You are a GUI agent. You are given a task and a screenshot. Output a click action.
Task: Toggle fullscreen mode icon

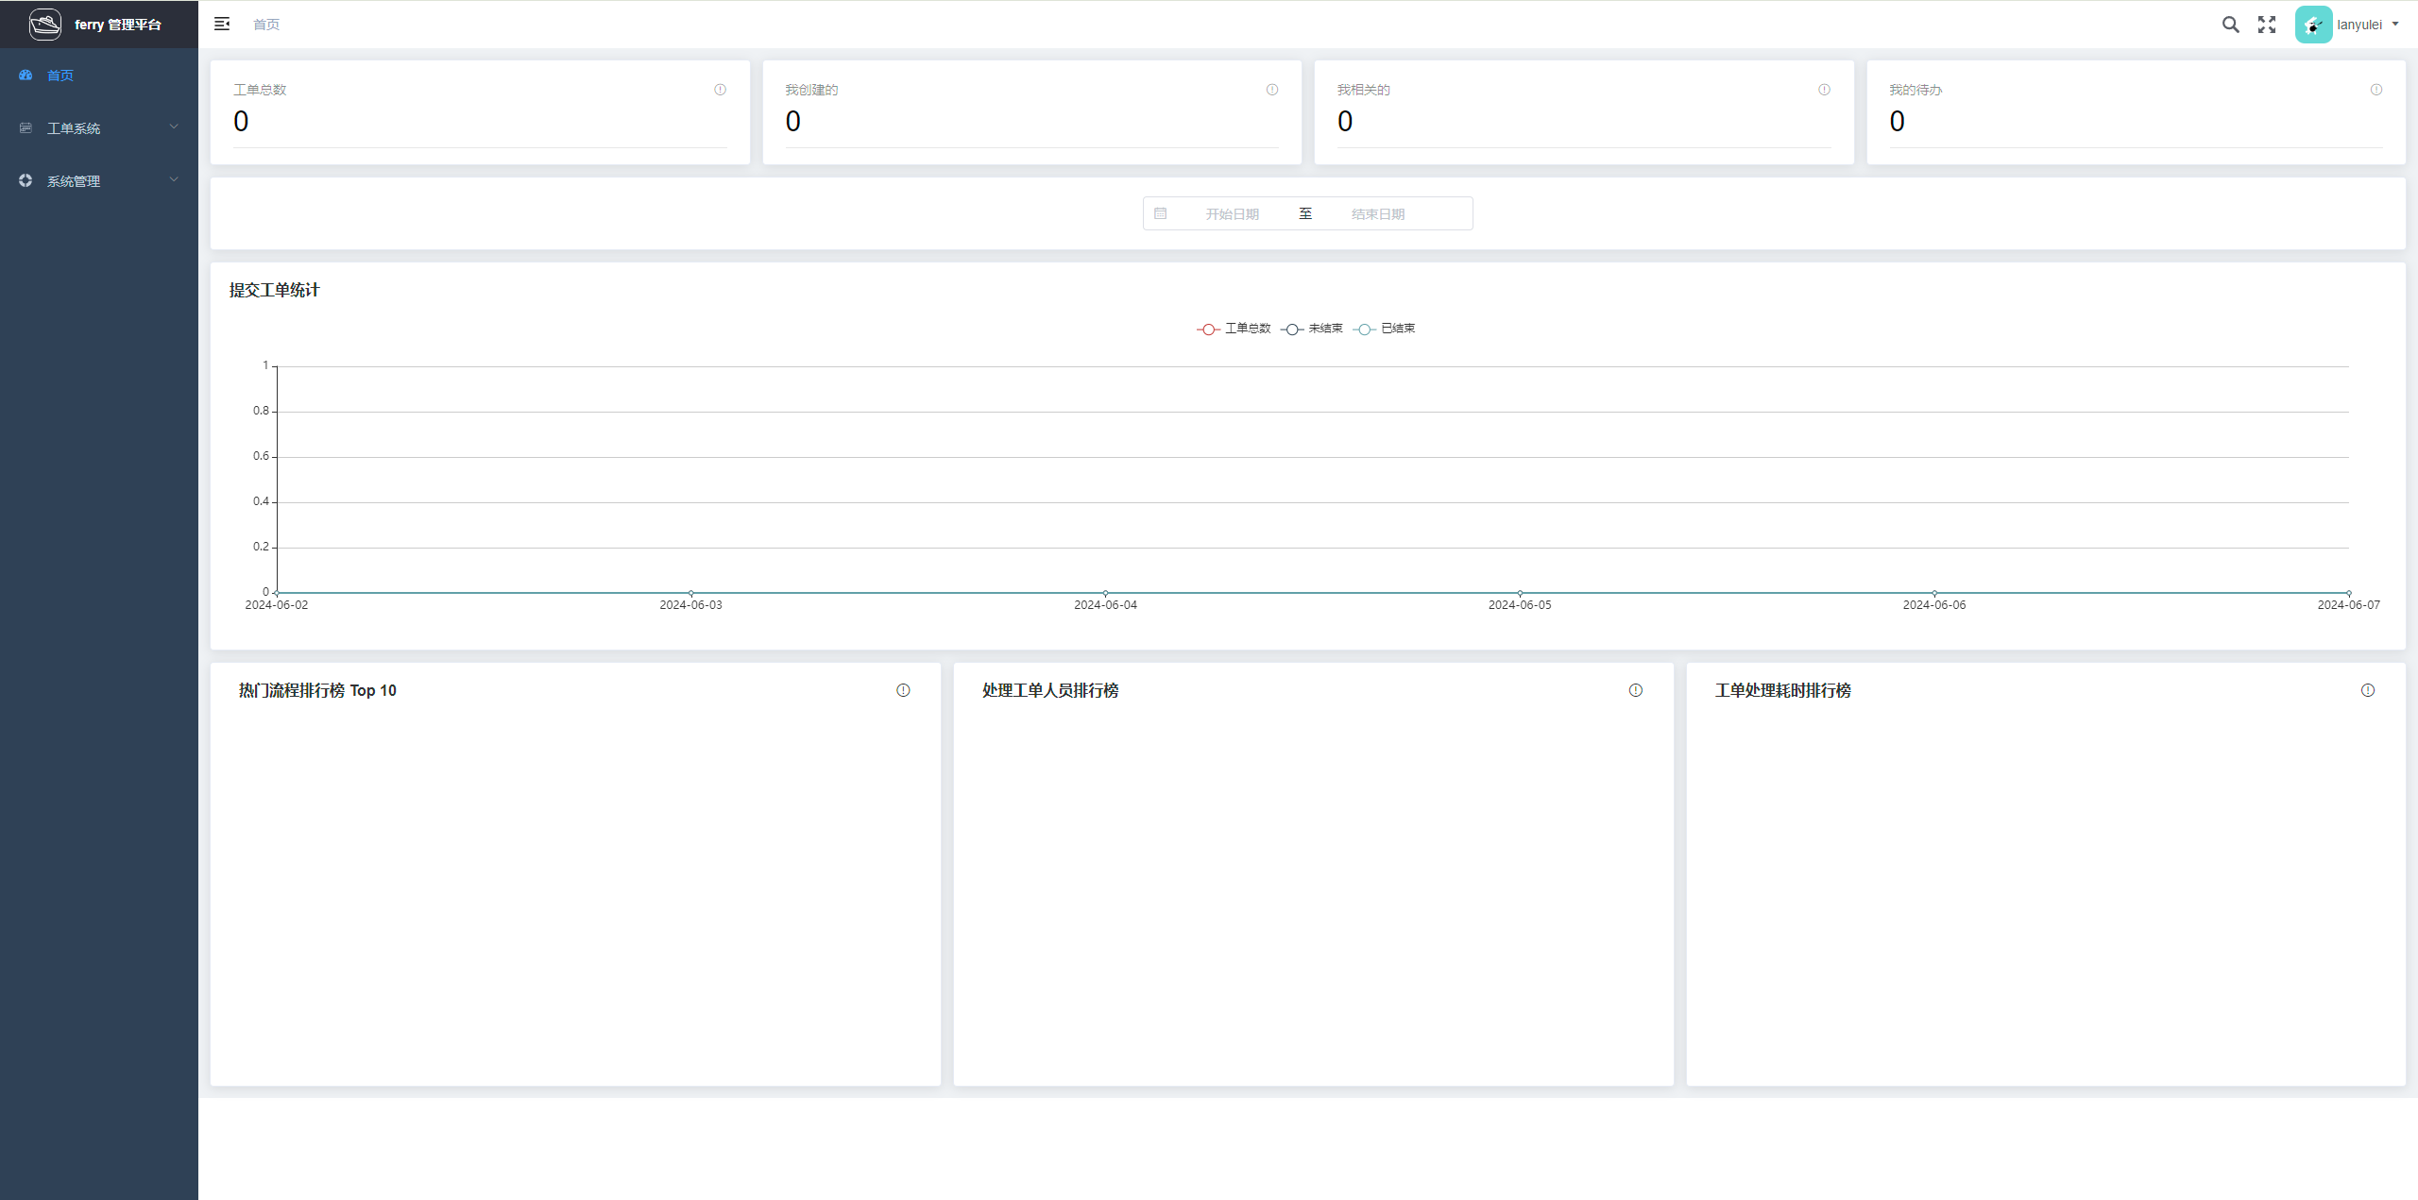point(2267,25)
